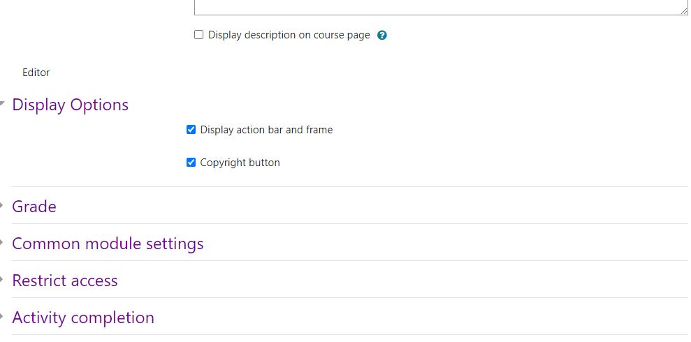
Task: Grab the text area resize handle
Action: (x=683, y=11)
